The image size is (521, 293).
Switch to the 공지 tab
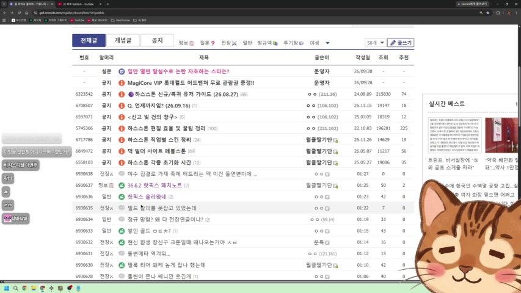(x=157, y=40)
